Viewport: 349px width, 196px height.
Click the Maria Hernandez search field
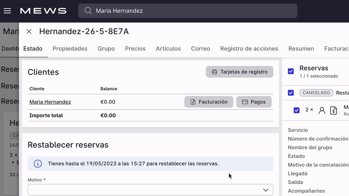[193, 11]
